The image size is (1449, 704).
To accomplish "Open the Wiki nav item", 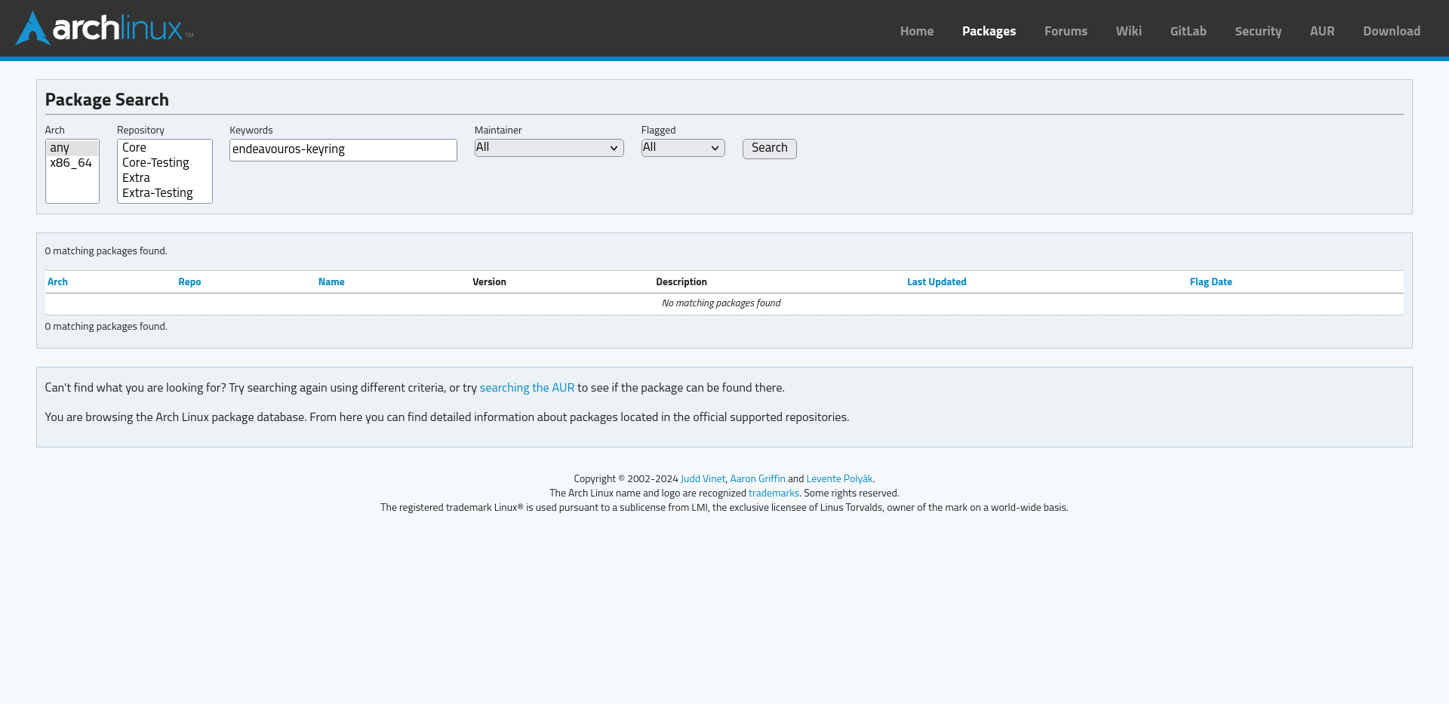I will tap(1128, 31).
